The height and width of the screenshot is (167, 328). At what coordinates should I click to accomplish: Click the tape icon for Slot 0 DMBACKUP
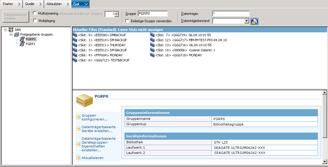pyautogui.click(x=75, y=35)
